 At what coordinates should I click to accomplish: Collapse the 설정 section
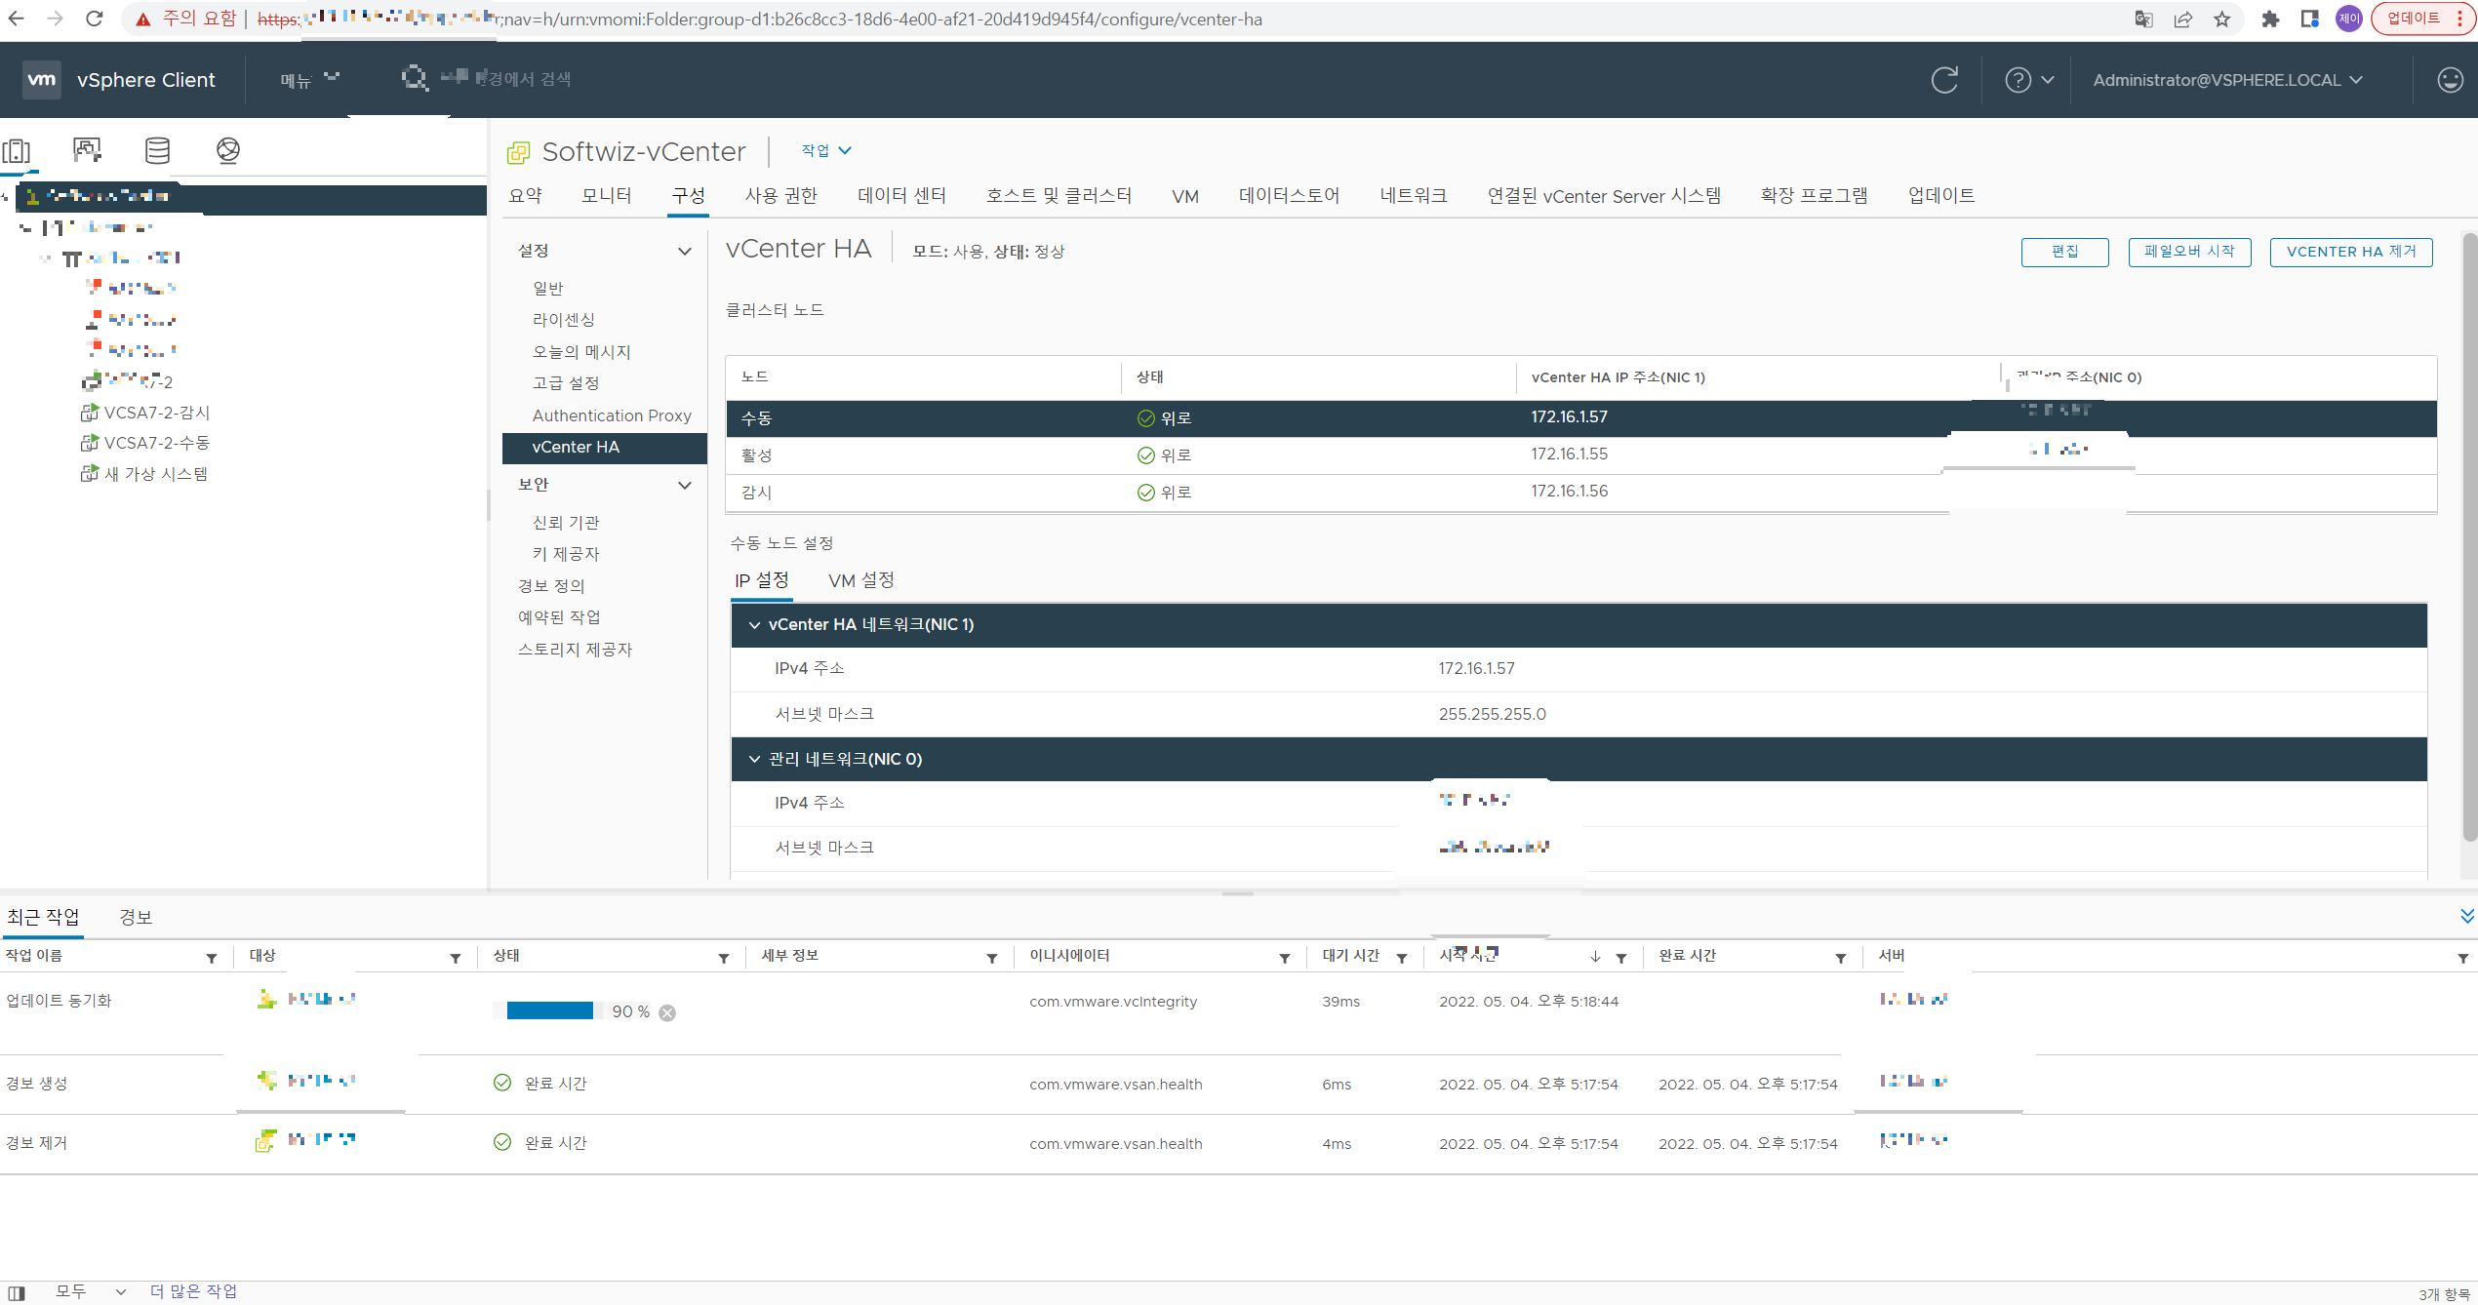click(x=685, y=251)
